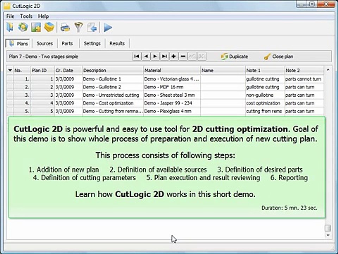Go to the previous plan record

[x=146, y=56]
